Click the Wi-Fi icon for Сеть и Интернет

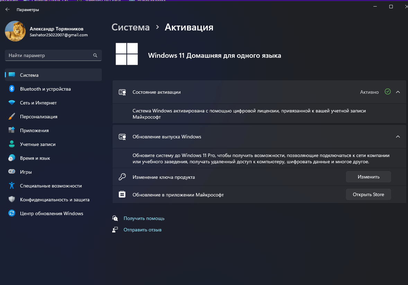pos(12,103)
